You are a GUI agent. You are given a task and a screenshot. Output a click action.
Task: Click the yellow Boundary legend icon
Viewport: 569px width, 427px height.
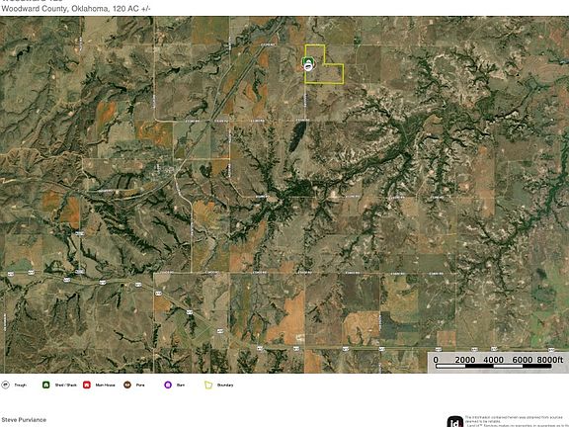coord(208,384)
